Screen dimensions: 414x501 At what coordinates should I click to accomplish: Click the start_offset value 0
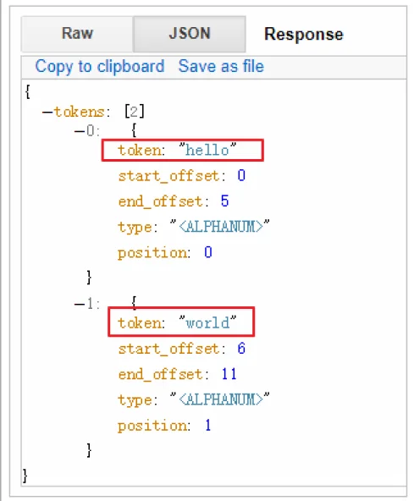(241, 176)
